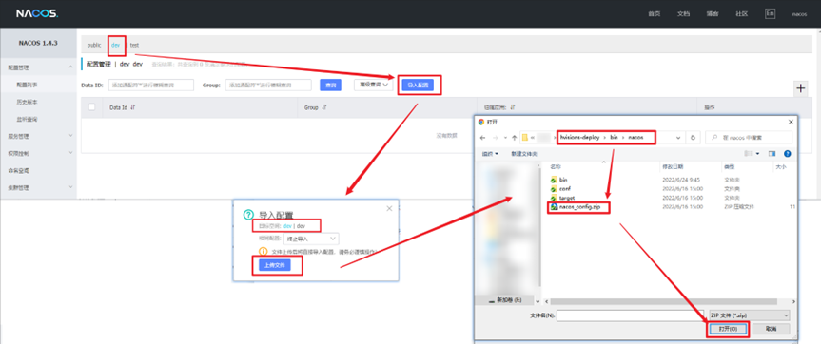
Task: Open the advanced query dropdown
Action: coord(373,85)
